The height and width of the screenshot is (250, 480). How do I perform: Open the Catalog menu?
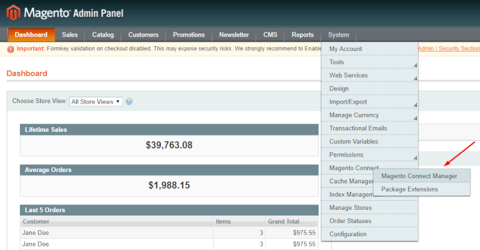(103, 35)
